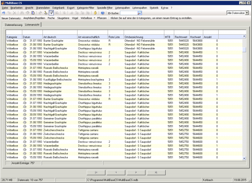Click the ID-Suche magnifier search icon
Image resolution: width=252 pixels, height=183 pixels.
[x=140, y=13]
